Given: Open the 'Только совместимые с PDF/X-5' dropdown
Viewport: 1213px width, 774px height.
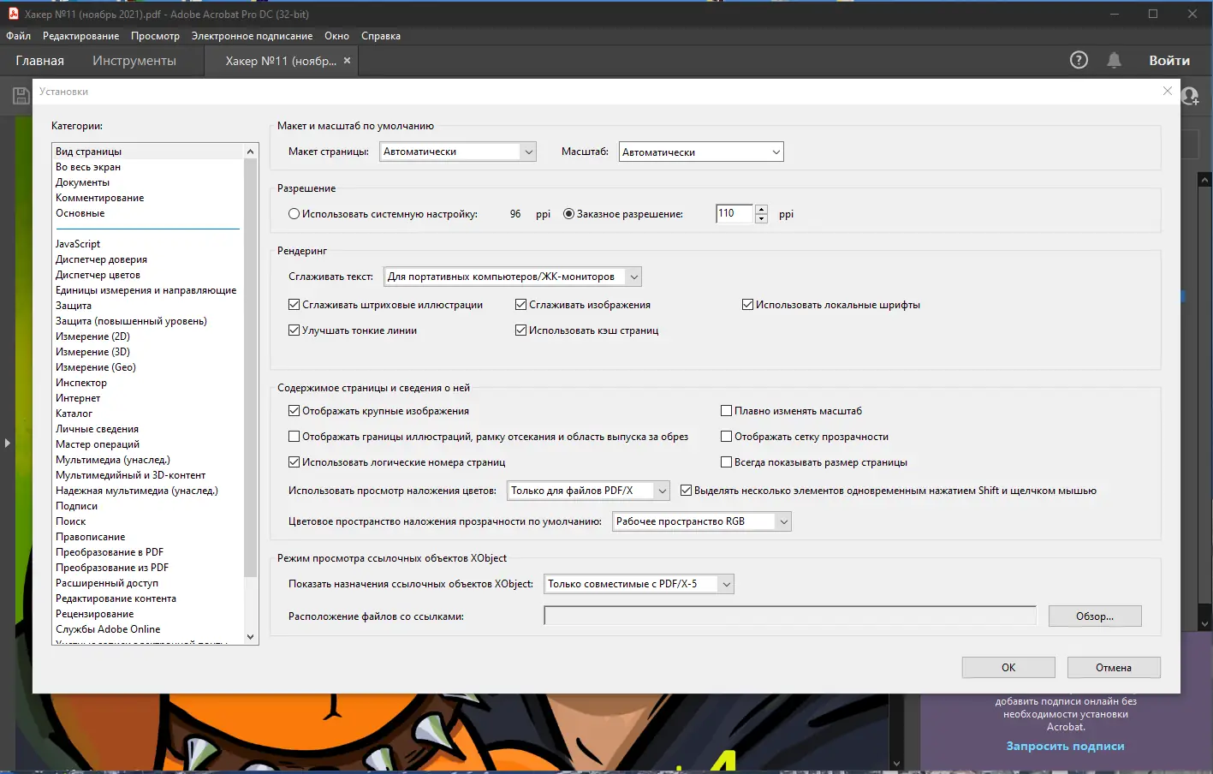Looking at the screenshot, I should pyautogui.click(x=639, y=584).
